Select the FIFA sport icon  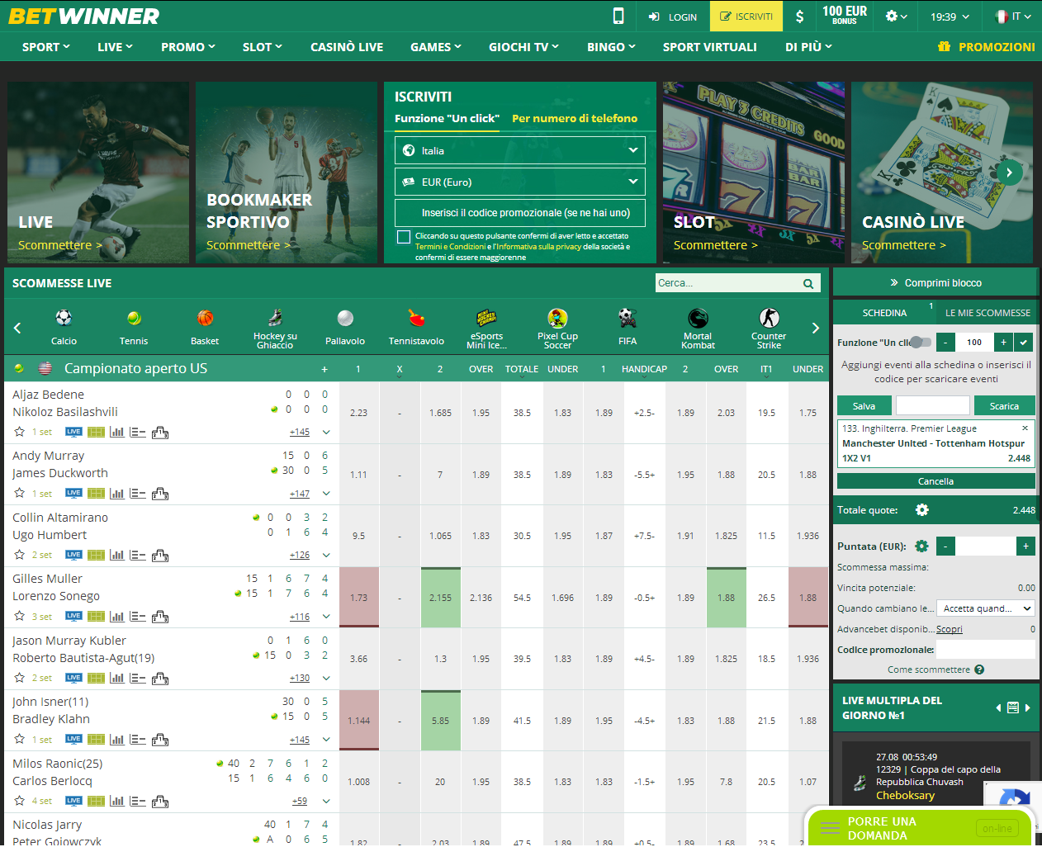pyautogui.click(x=628, y=318)
